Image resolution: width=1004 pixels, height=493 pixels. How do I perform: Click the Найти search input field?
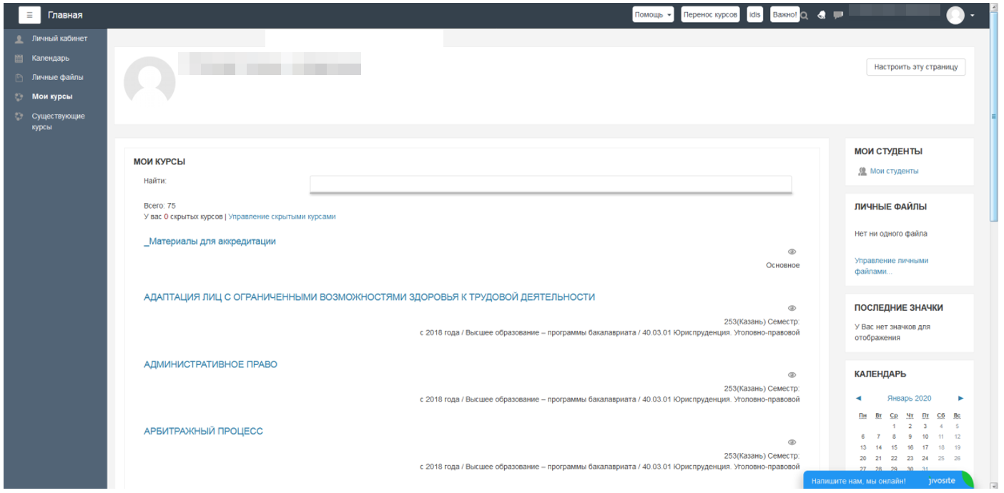click(551, 184)
